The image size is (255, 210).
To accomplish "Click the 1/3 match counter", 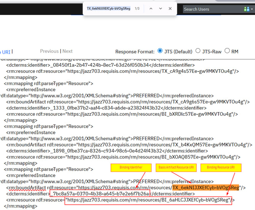I will [137, 8].
